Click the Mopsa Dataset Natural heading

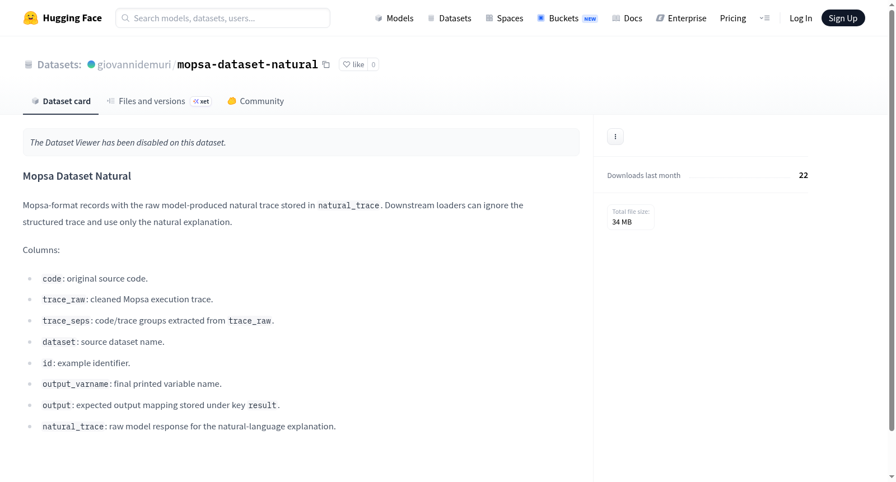(x=77, y=176)
